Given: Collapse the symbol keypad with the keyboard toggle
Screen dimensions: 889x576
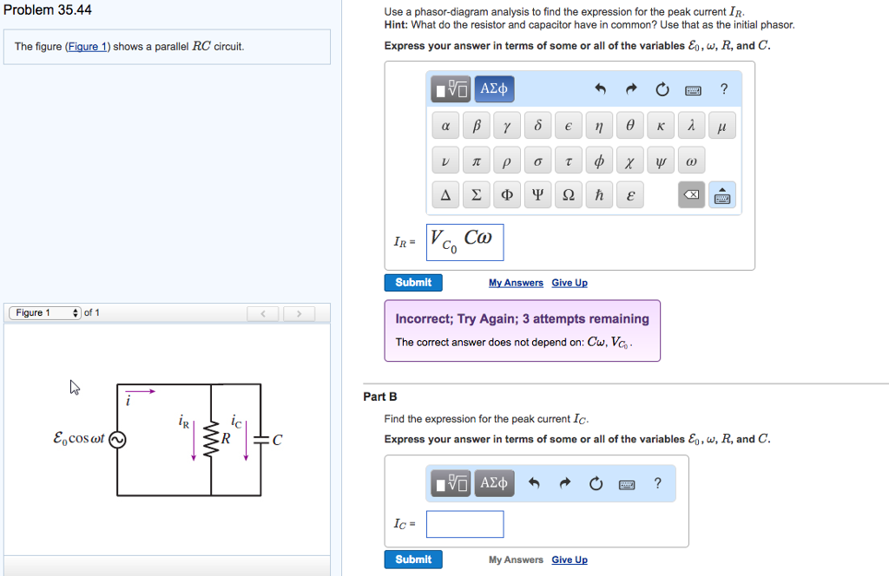Looking at the screenshot, I should (721, 194).
